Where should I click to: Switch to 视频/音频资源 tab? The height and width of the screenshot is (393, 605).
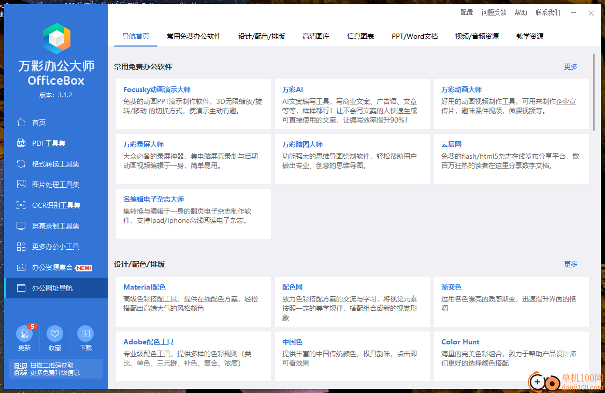point(477,36)
